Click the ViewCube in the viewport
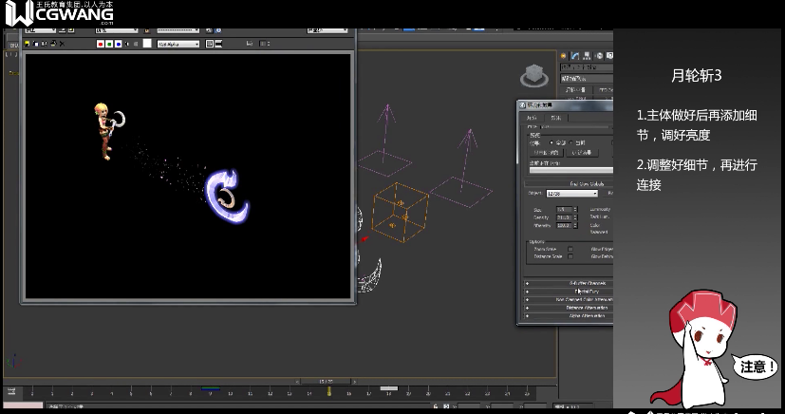Screen dimensions: 785x414 pos(534,76)
